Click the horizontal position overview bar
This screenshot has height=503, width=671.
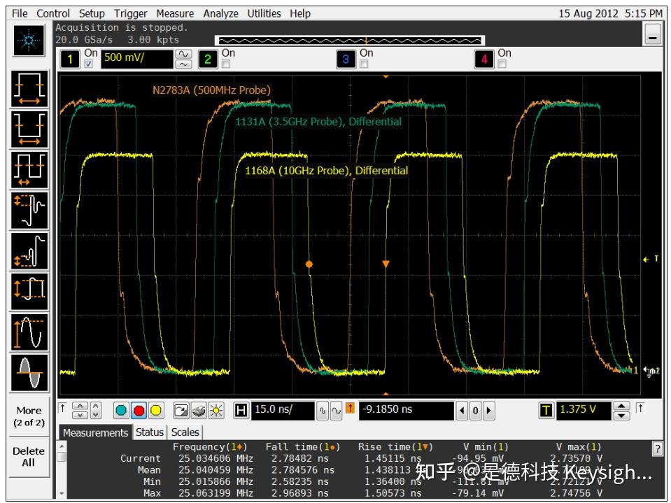(x=348, y=40)
